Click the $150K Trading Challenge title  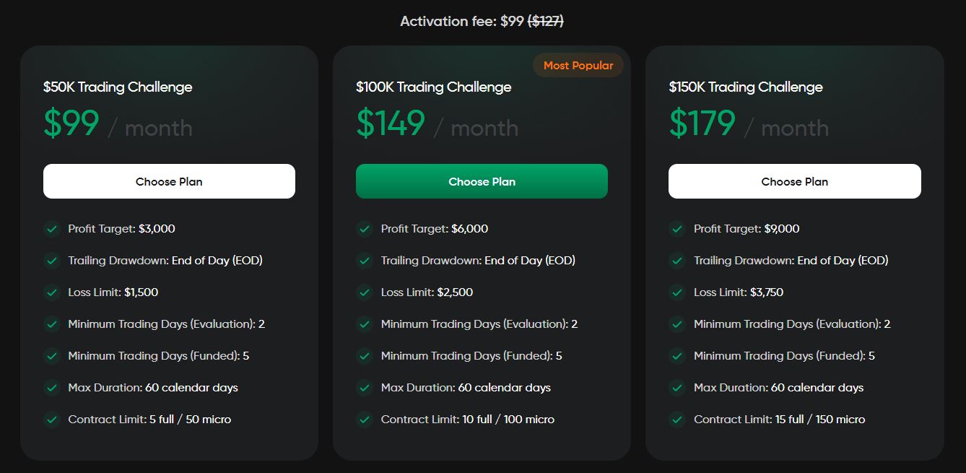746,87
